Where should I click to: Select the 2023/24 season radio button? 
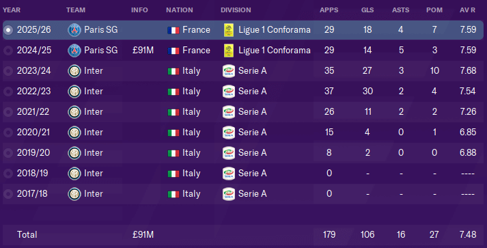coord(8,71)
